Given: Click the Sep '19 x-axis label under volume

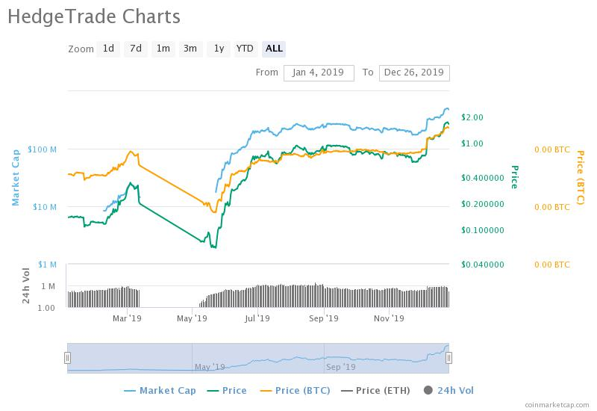Looking at the screenshot, I should [x=324, y=318].
